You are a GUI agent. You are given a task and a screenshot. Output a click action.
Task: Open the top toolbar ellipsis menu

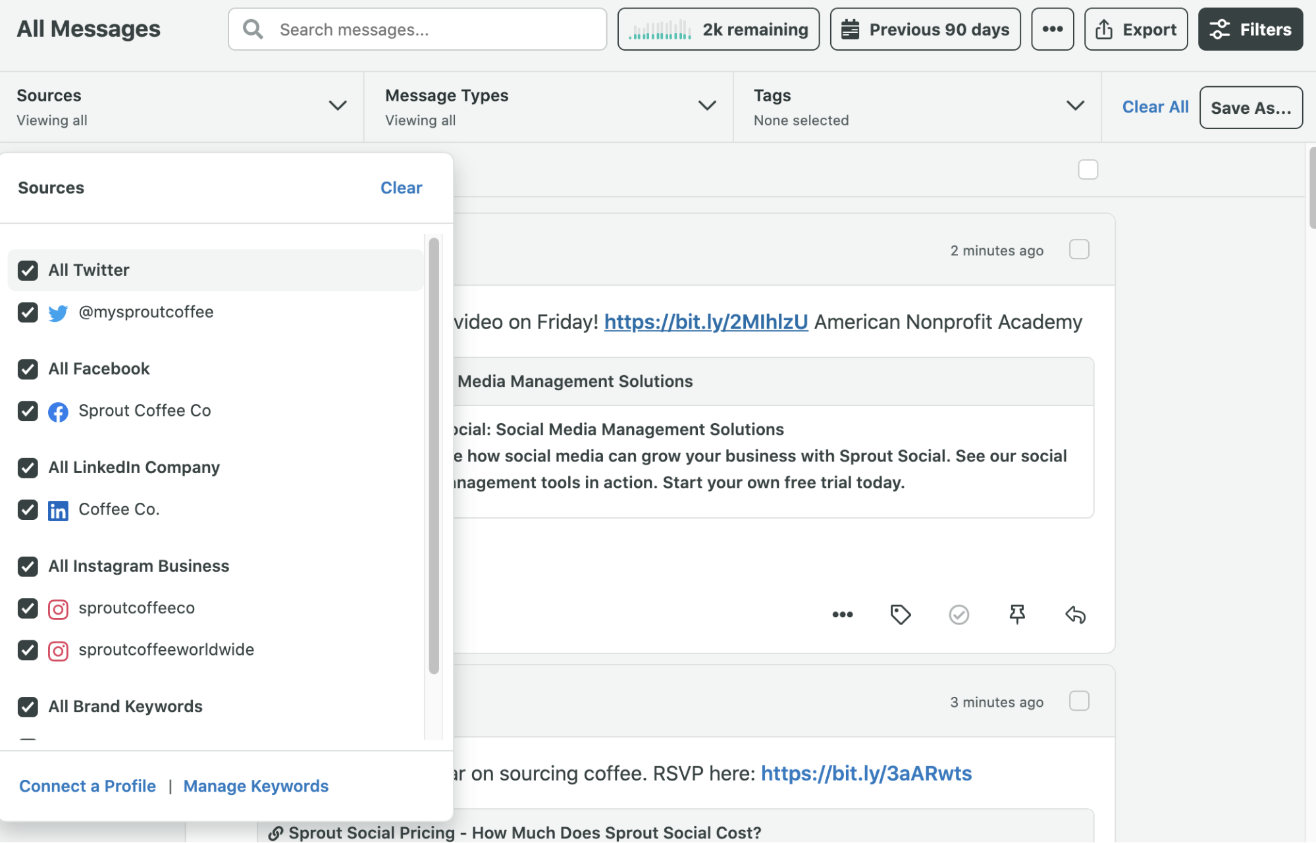pyautogui.click(x=1052, y=29)
